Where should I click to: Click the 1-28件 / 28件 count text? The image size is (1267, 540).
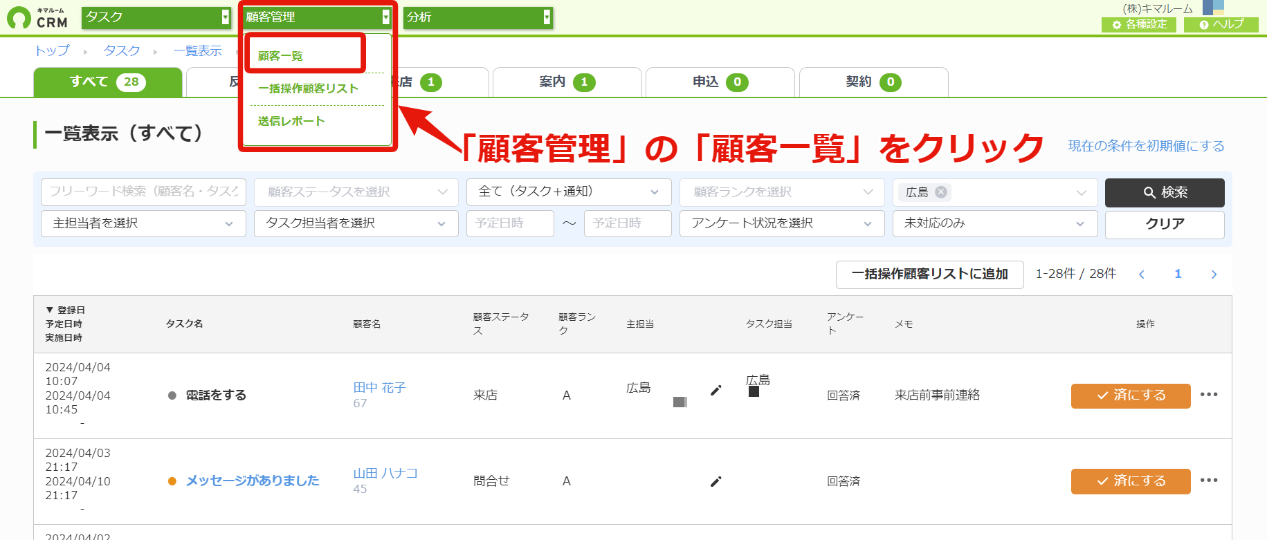click(x=1076, y=274)
